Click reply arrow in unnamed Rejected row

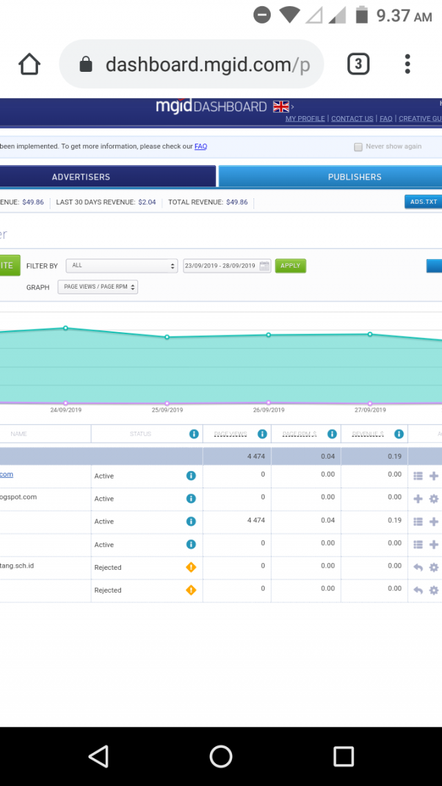tap(418, 591)
